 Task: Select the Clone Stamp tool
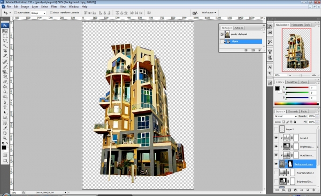coord(5,72)
